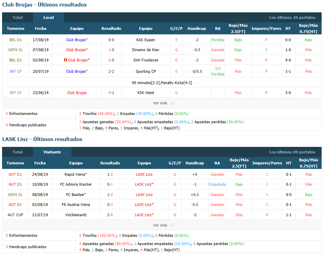Click the 4 Handicaps publicados label
The width and height of the screenshot is (323, 255).
point(26,125)
